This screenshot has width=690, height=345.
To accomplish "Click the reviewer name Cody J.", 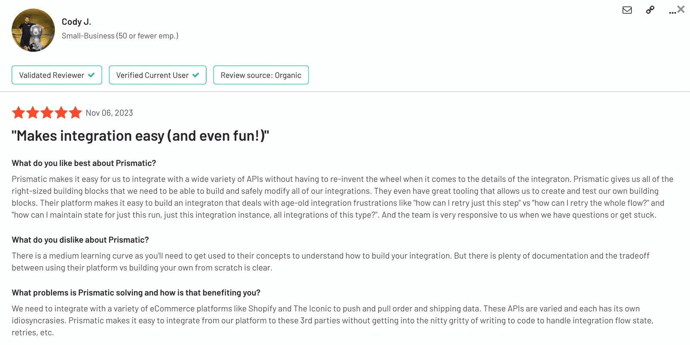I will click(x=76, y=22).
